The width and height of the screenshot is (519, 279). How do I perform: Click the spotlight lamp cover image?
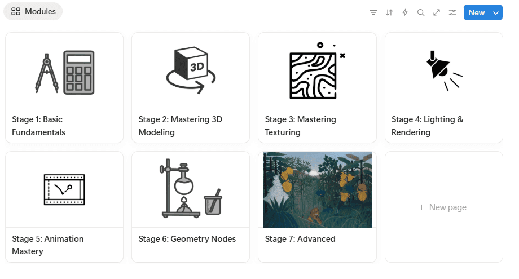(x=444, y=70)
